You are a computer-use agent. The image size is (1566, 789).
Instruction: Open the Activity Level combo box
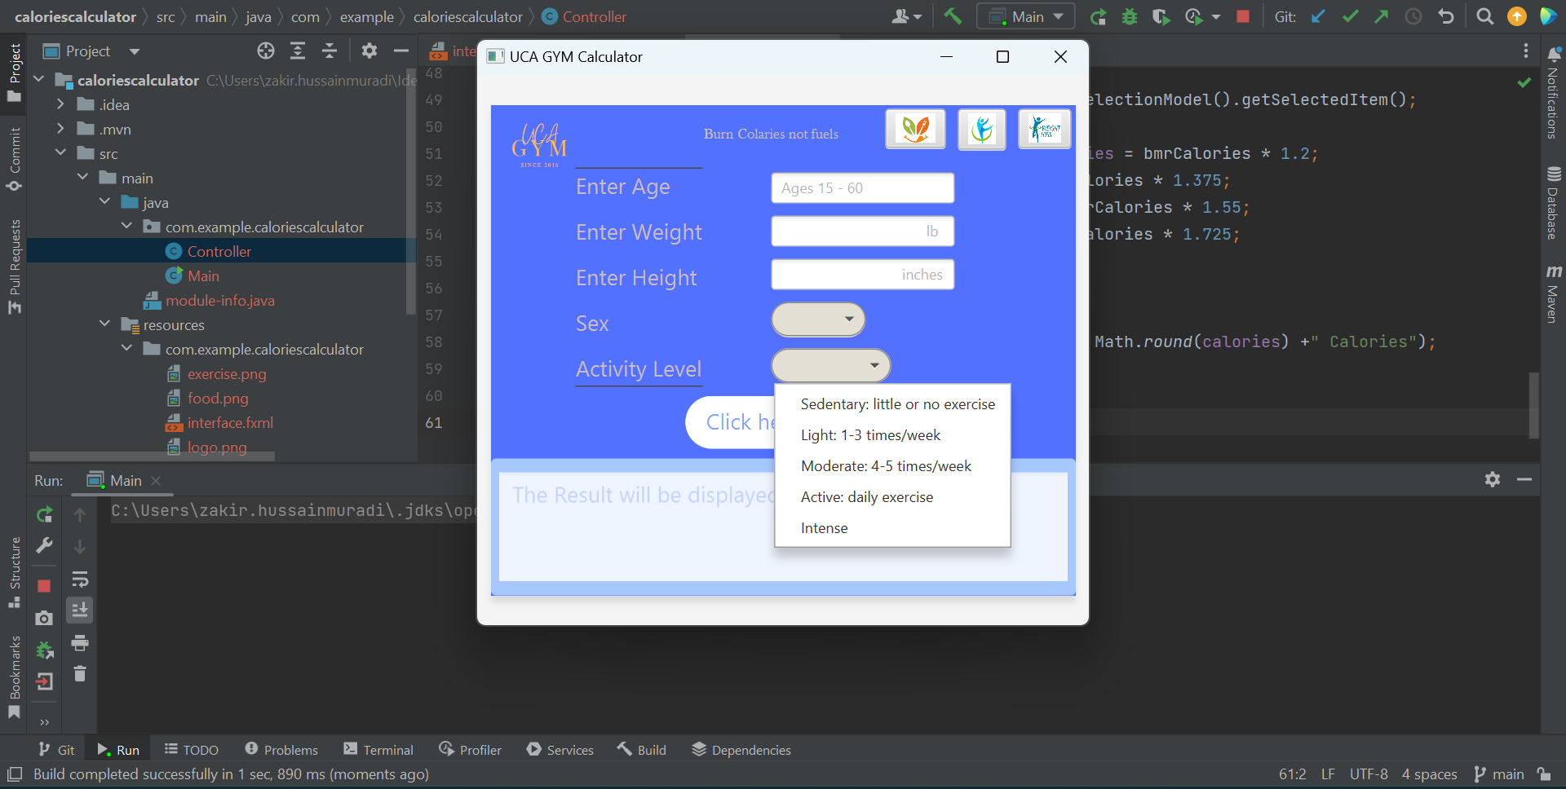coord(831,365)
